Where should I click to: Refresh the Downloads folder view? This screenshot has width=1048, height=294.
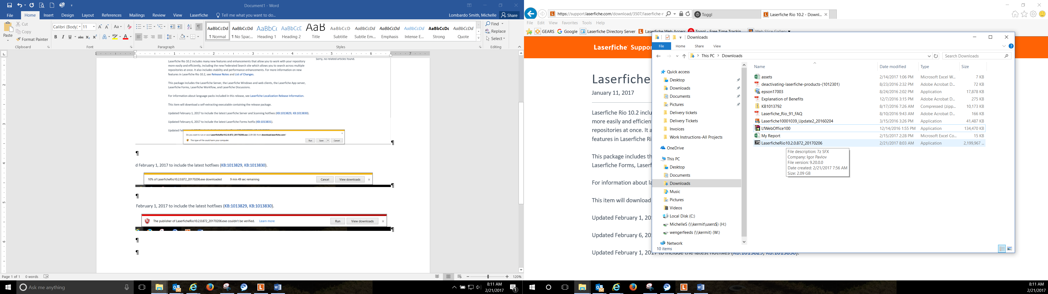tap(936, 56)
